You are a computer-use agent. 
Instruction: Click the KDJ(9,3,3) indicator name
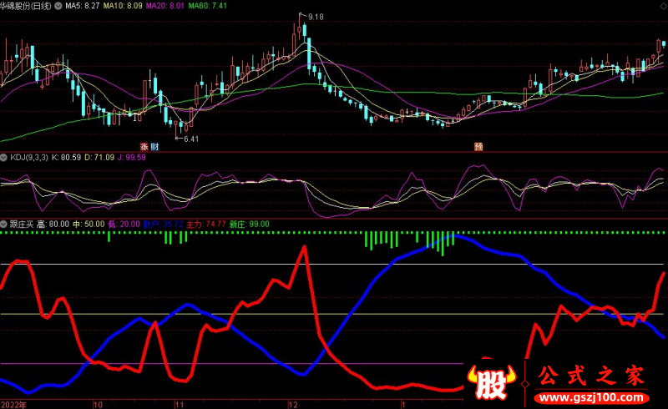pos(29,158)
